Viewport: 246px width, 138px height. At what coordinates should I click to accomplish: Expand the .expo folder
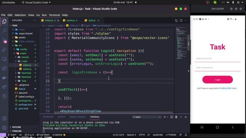tap(13, 30)
